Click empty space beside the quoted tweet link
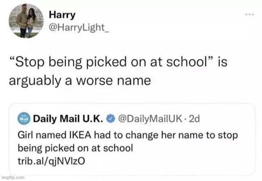The image size is (262, 181). click(167, 161)
